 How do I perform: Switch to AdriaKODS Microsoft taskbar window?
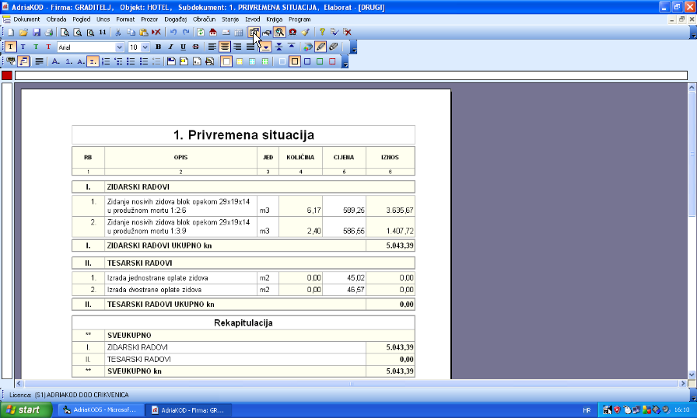[100, 410]
